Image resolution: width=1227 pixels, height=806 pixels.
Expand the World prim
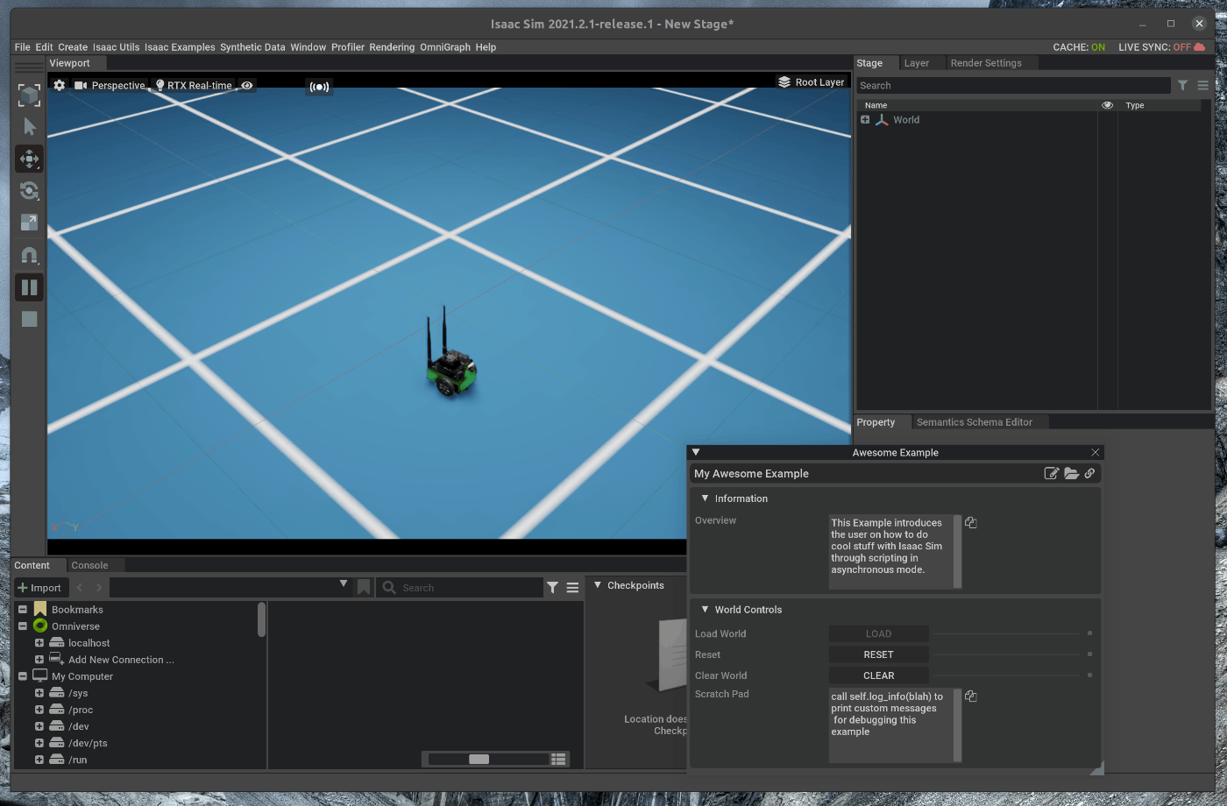click(x=865, y=119)
